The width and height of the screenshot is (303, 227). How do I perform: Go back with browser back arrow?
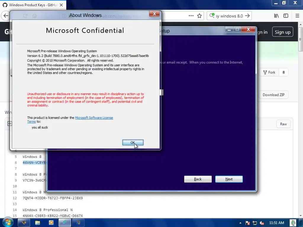(x=6, y=16)
